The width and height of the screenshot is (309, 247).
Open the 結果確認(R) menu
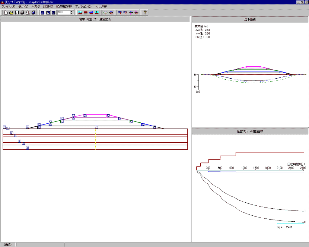coord(64,7)
